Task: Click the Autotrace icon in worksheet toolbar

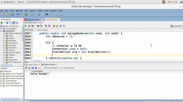Action: (x=38, y=26)
